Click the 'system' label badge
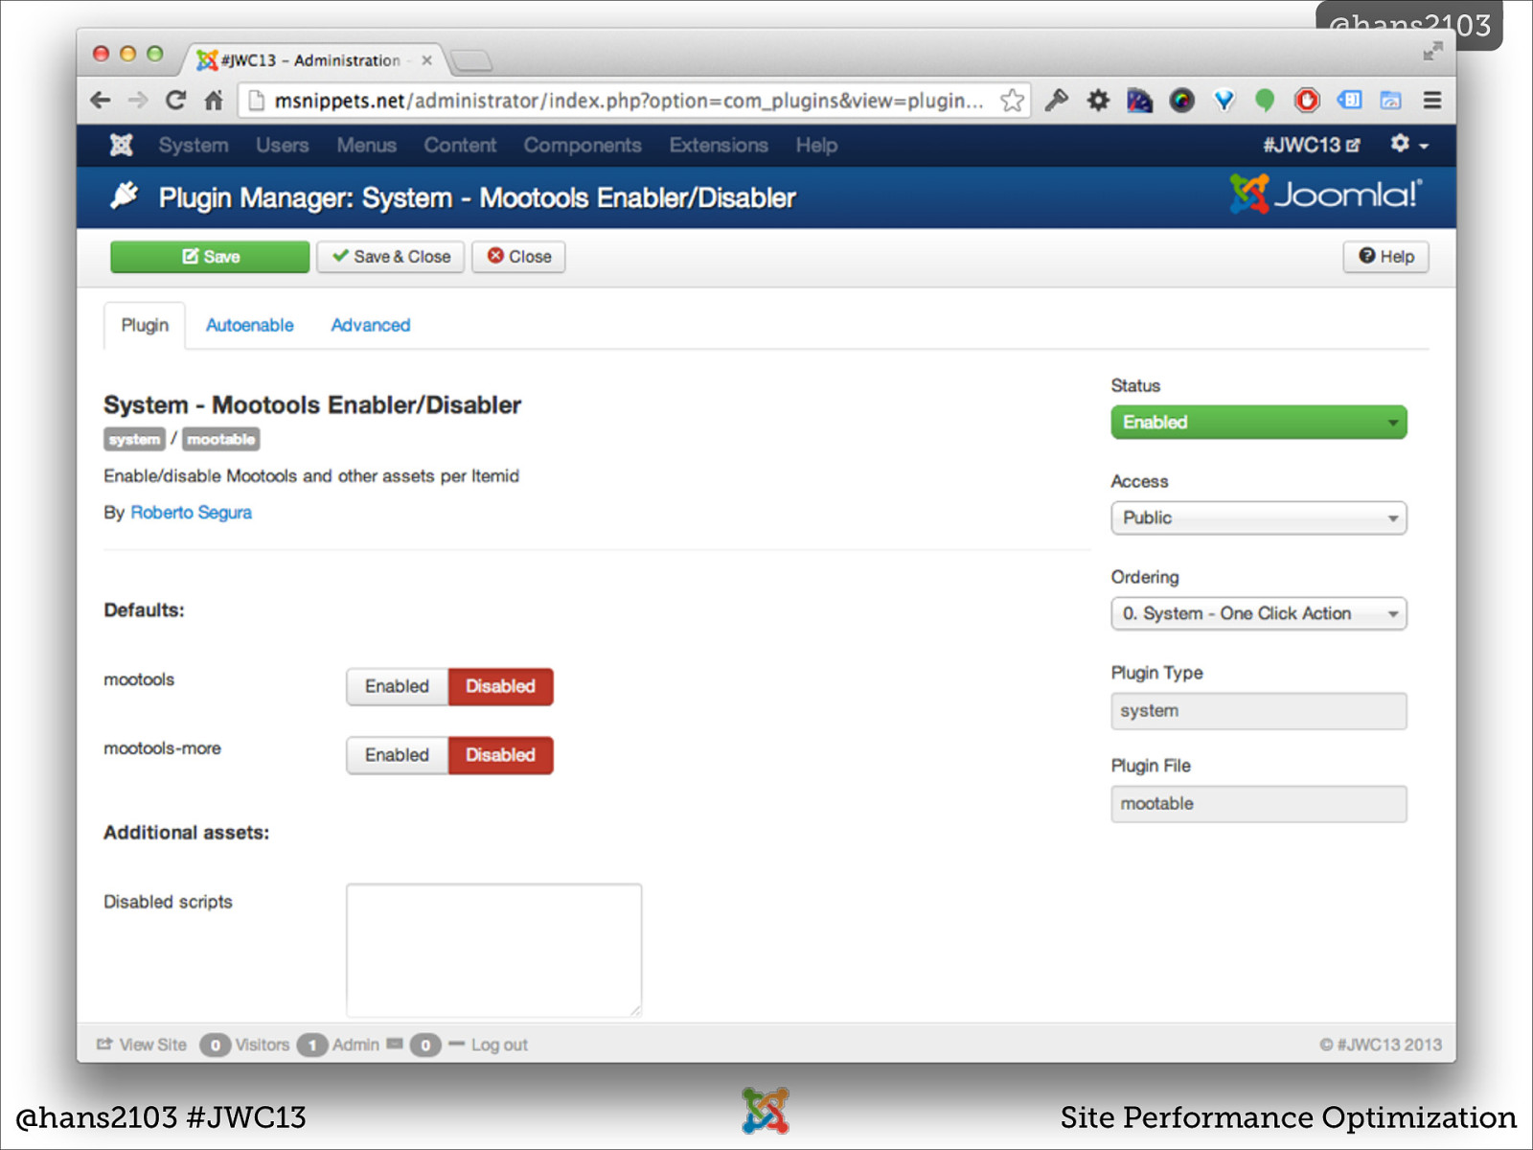 tap(134, 439)
